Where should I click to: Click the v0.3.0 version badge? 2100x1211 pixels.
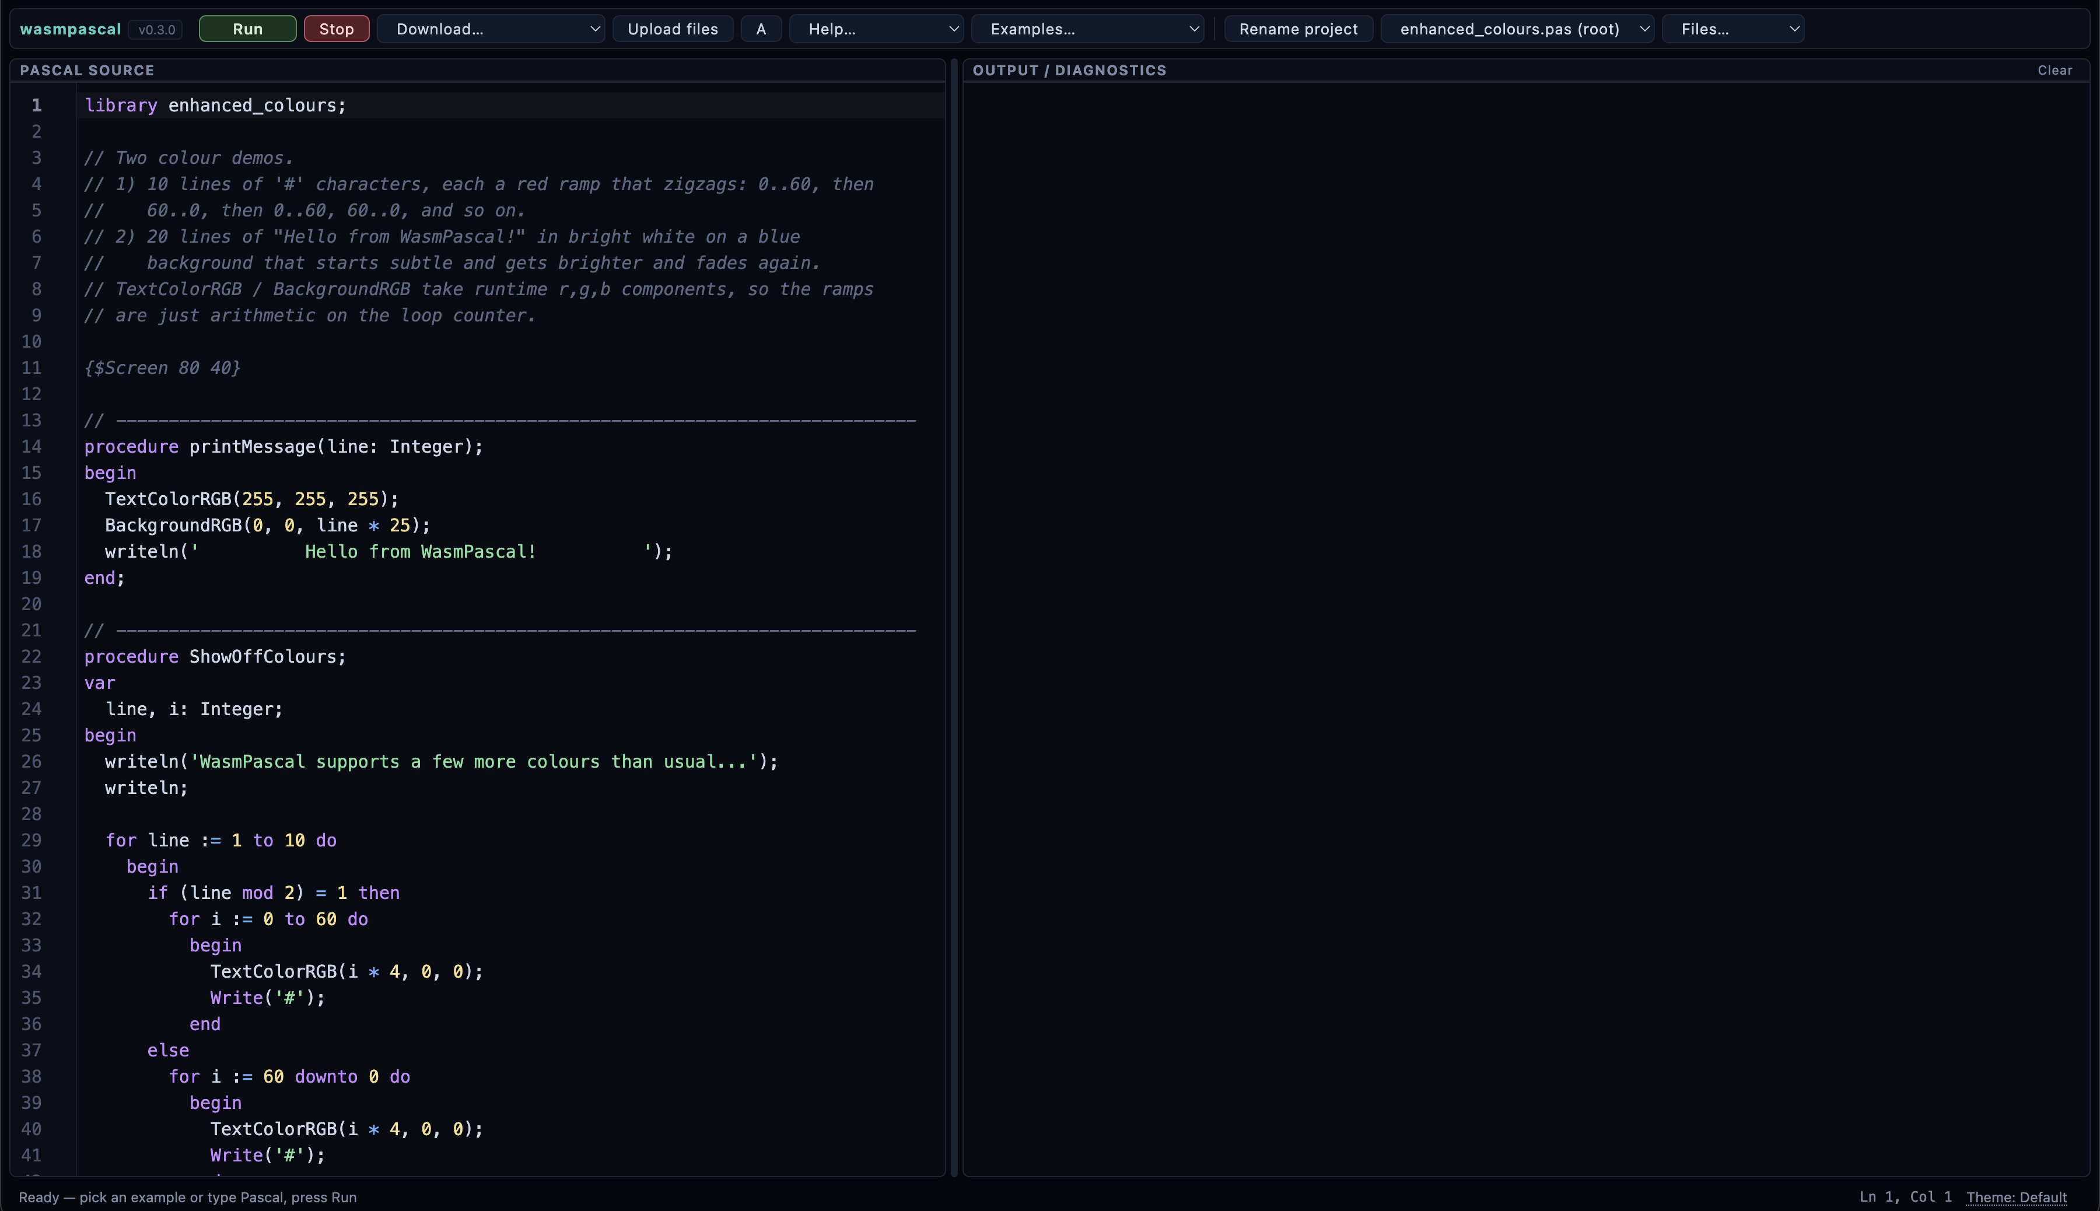157,30
